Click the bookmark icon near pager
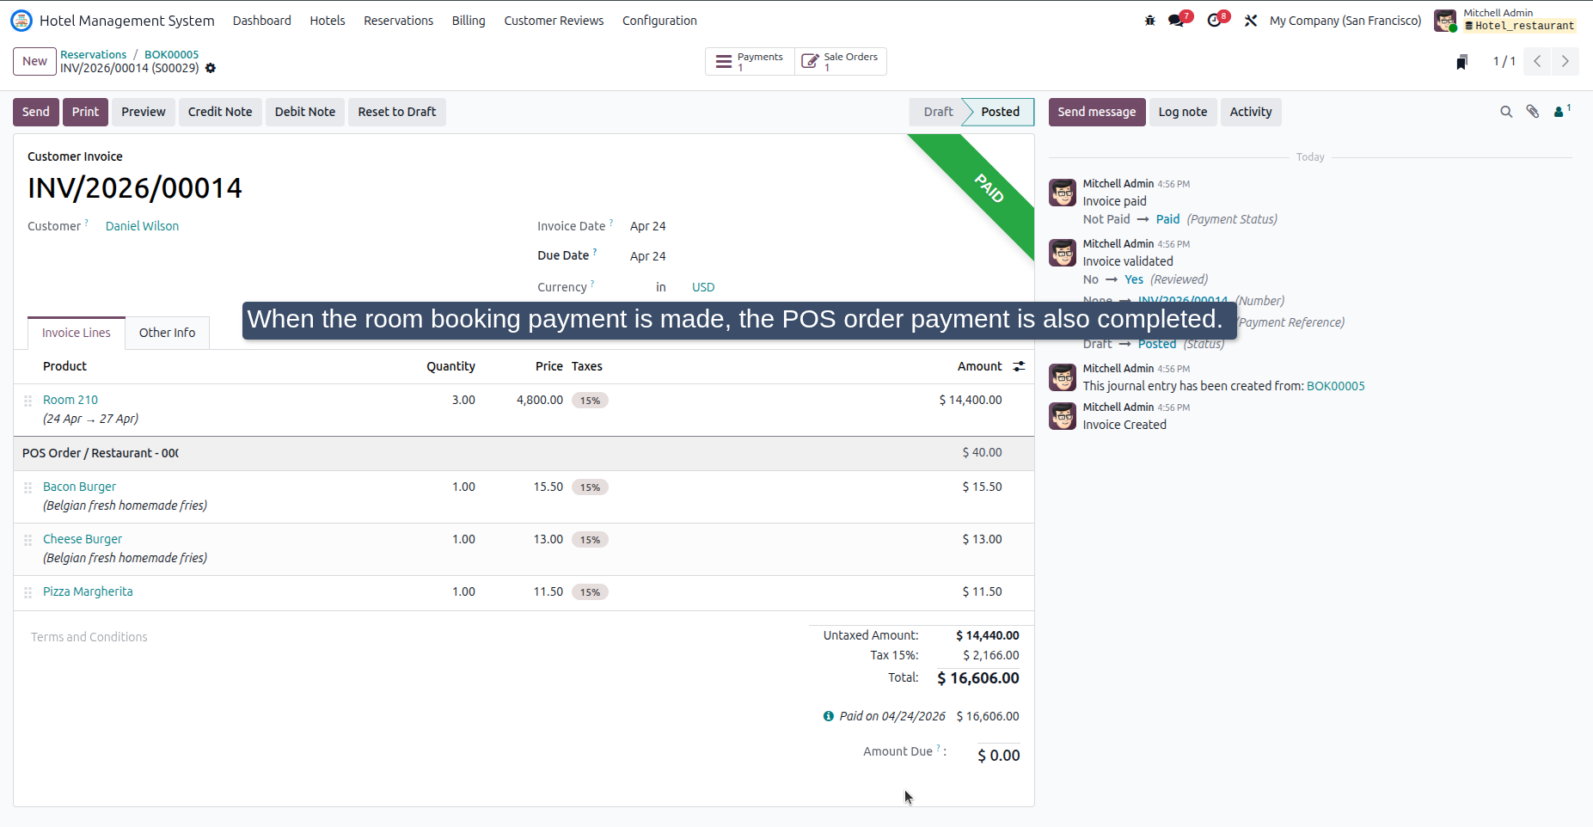Screen dimensions: 1593x827 1461,62
